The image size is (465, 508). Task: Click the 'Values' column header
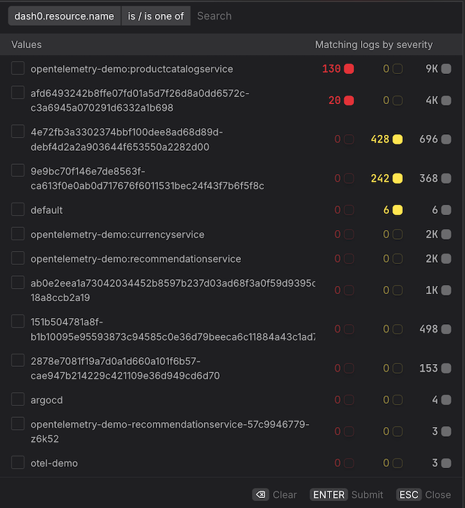coord(27,45)
